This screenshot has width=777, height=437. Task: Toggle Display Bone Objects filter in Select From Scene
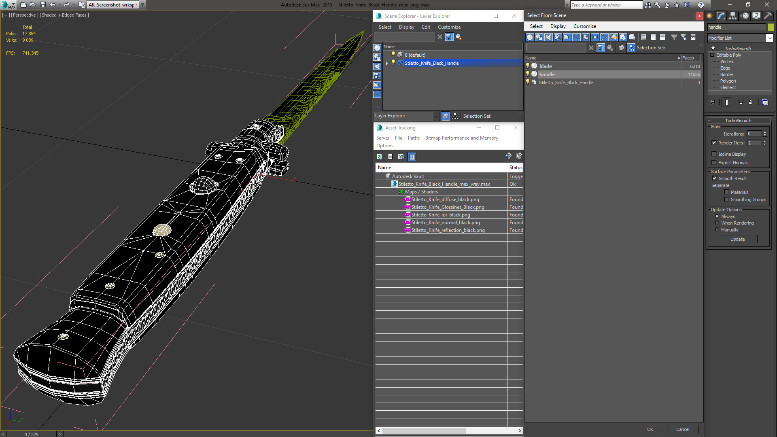click(604, 37)
